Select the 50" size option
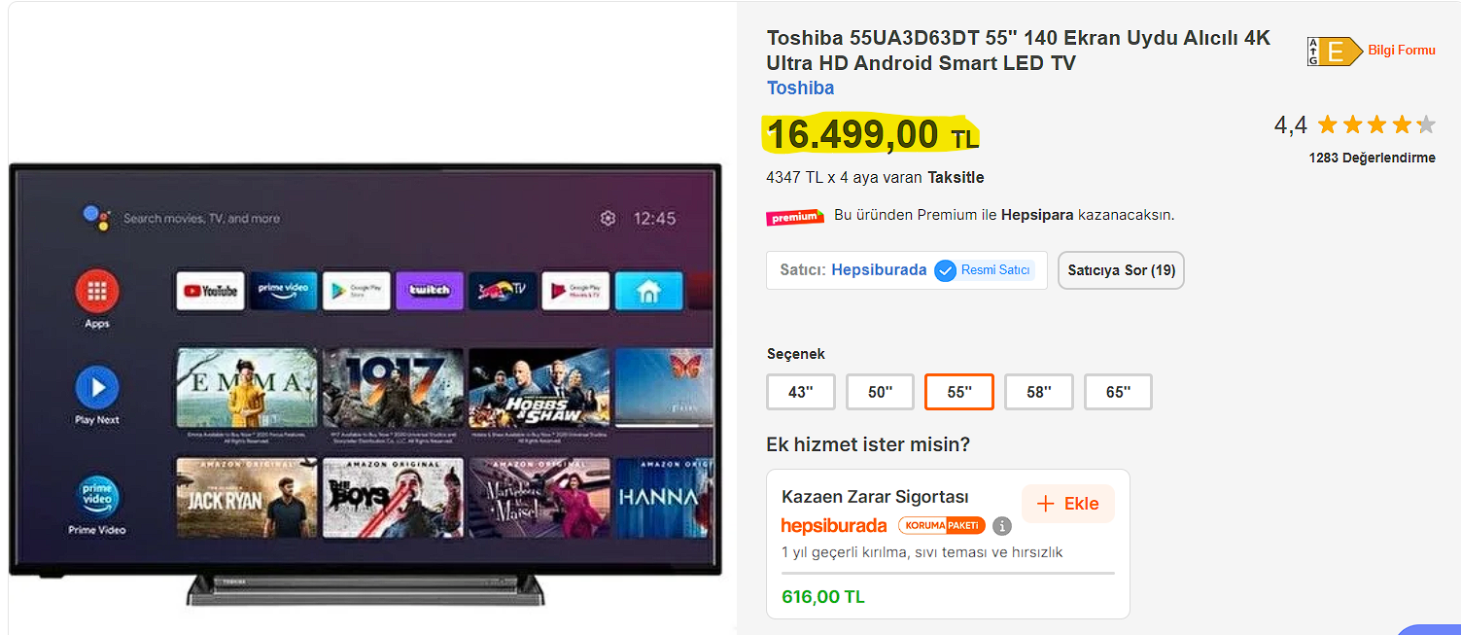Screen dimensions: 1461x635 (880, 392)
